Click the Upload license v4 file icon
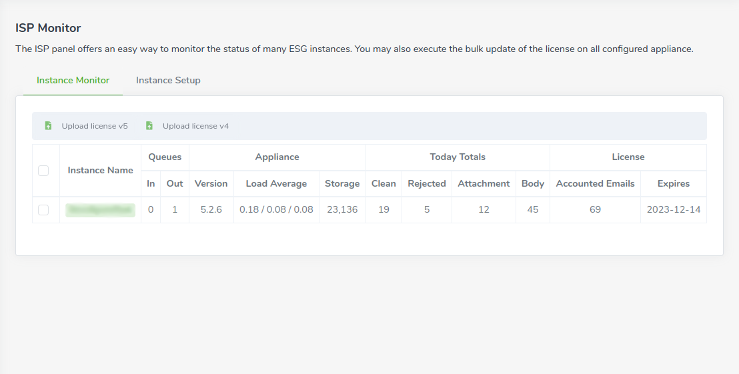Image resolution: width=739 pixels, height=374 pixels. click(149, 126)
